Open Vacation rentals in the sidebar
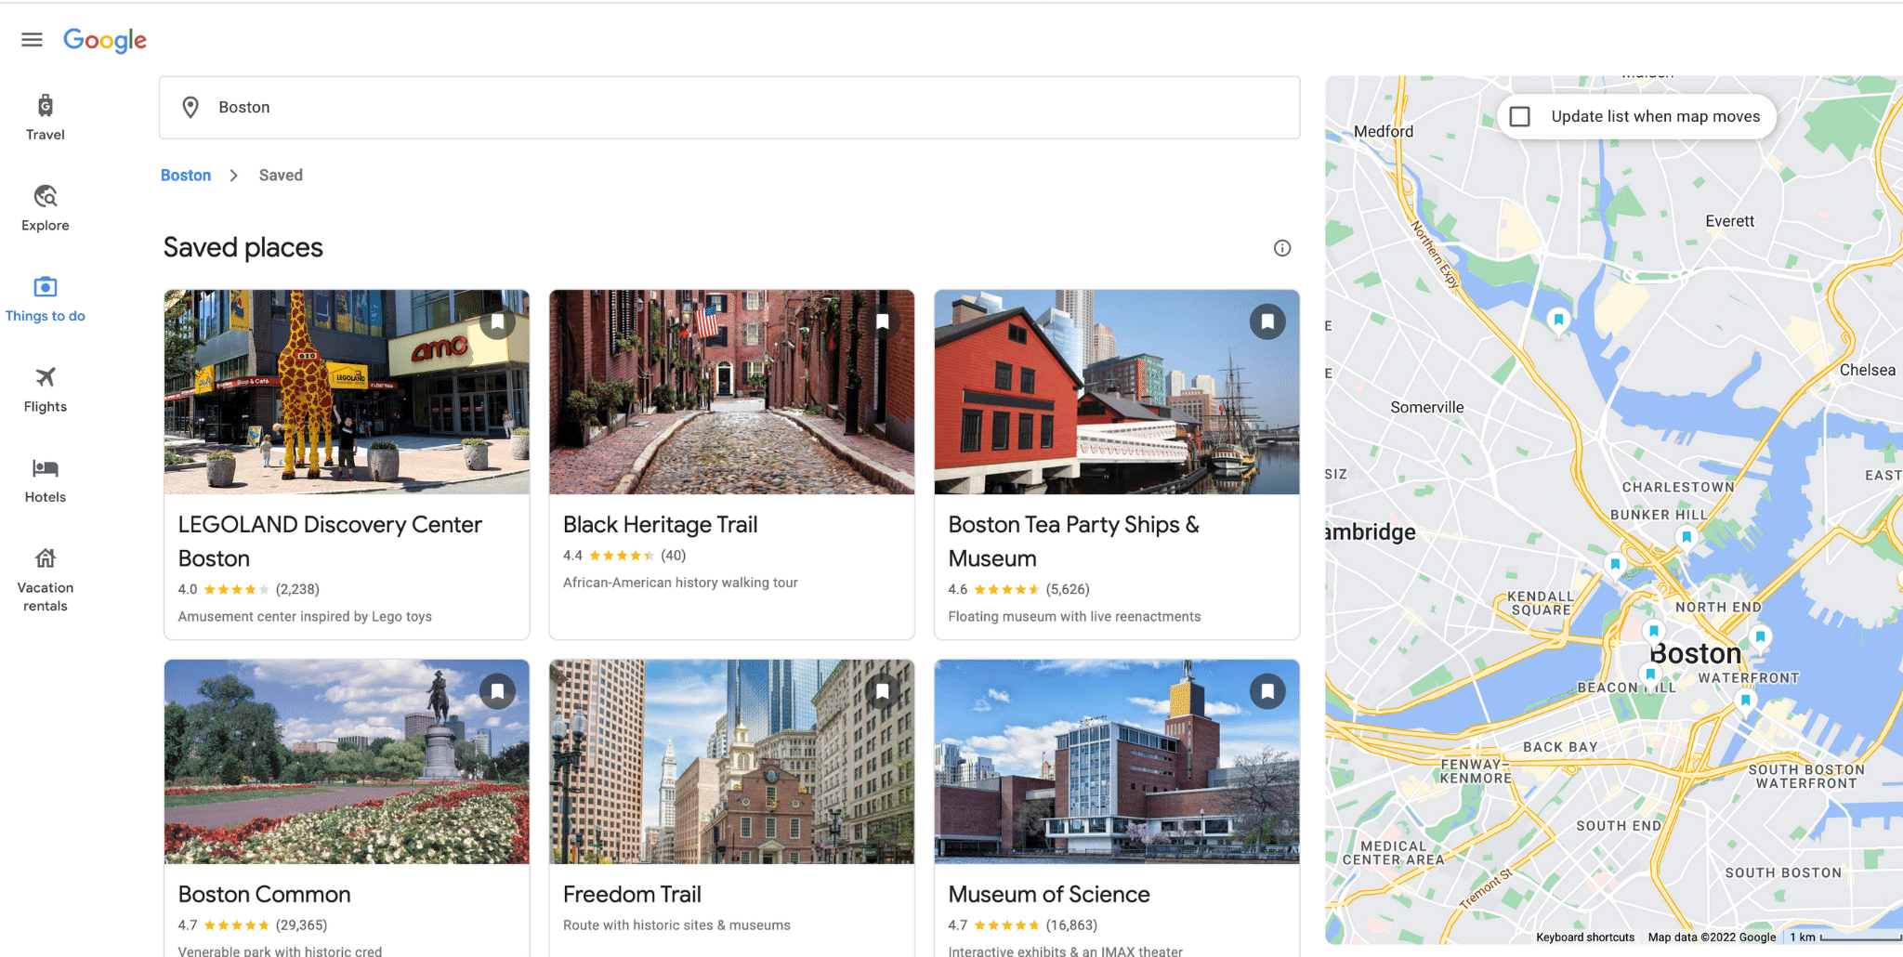The image size is (1903, 957). point(45,580)
